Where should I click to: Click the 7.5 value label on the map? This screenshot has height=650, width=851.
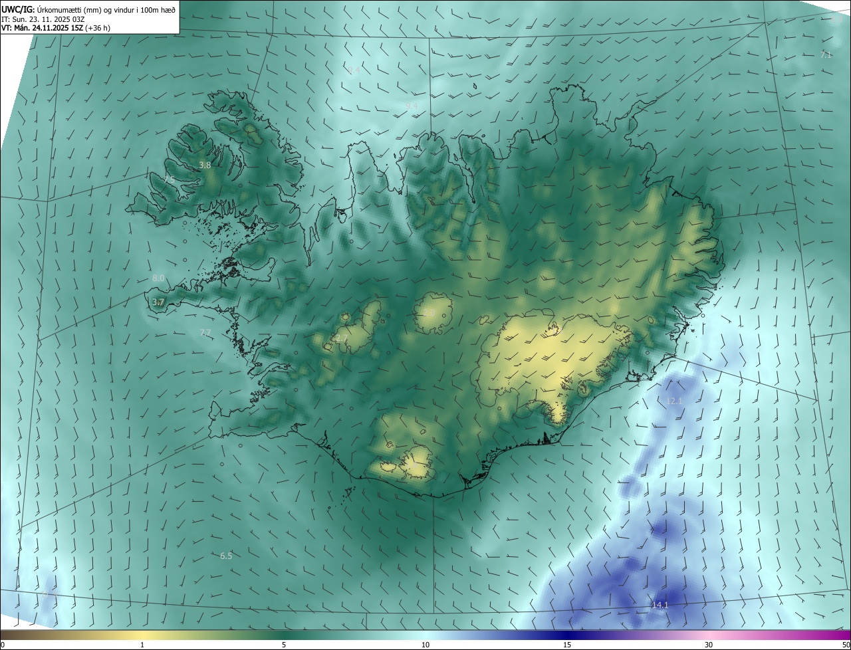[x=169, y=180]
